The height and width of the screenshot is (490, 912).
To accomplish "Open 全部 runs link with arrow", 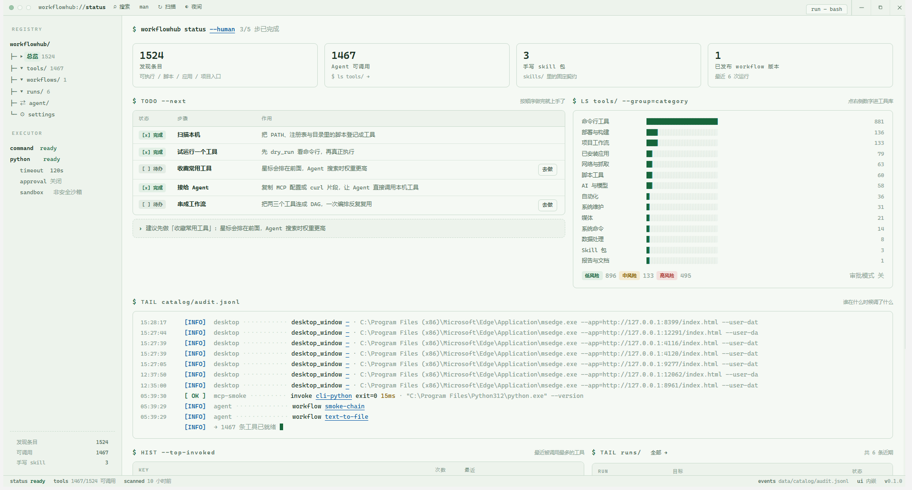I will coord(659,453).
